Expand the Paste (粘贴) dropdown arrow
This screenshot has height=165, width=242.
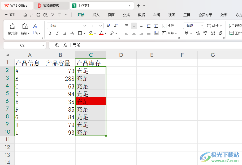[x=29, y=33]
